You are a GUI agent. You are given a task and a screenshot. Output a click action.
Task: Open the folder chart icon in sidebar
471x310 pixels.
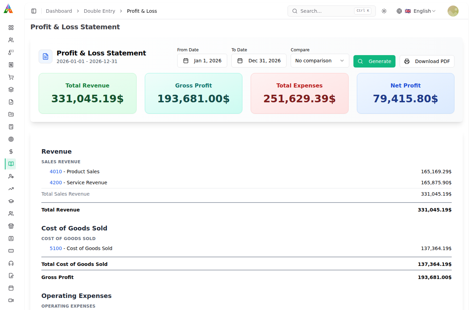click(x=11, y=114)
